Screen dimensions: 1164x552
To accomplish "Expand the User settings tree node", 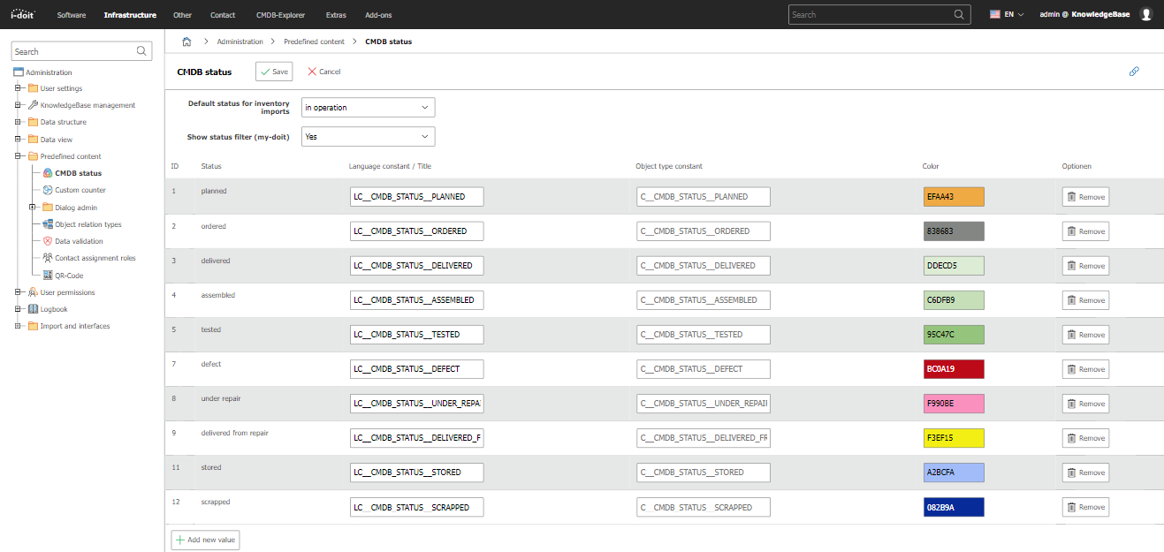I will 18,88.
